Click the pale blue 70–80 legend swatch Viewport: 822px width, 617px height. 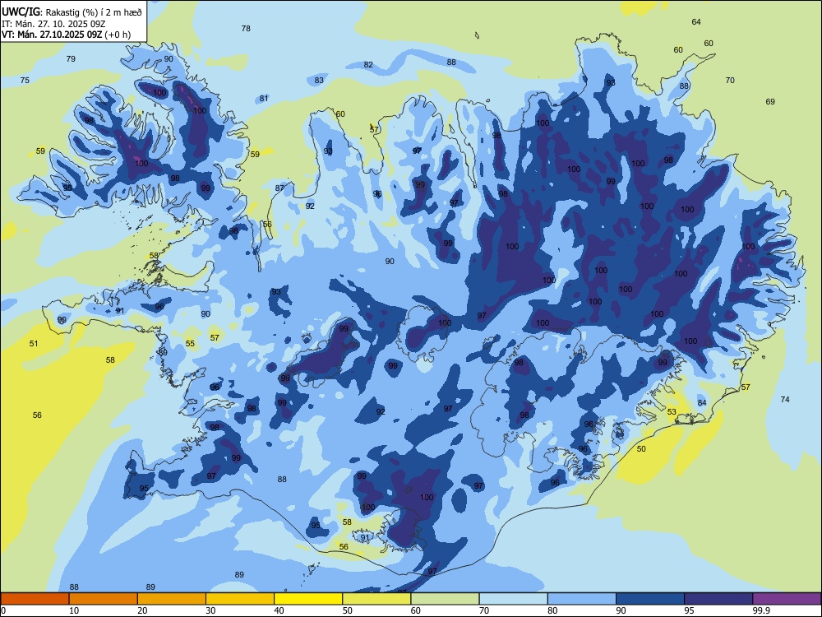513,599
